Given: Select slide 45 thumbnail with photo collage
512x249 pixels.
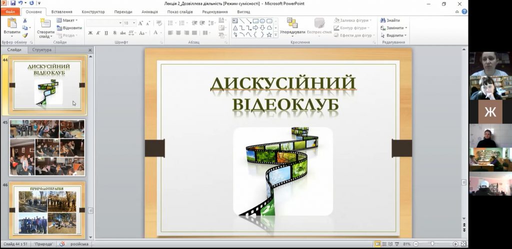Looking at the screenshot, I should click(47, 148).
